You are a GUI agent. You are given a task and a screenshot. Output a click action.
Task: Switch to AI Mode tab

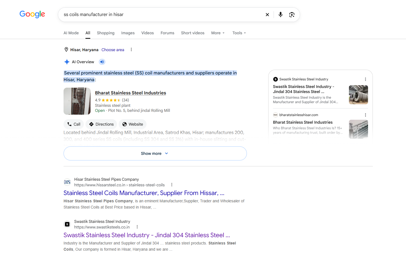click(x=71, y=33)
